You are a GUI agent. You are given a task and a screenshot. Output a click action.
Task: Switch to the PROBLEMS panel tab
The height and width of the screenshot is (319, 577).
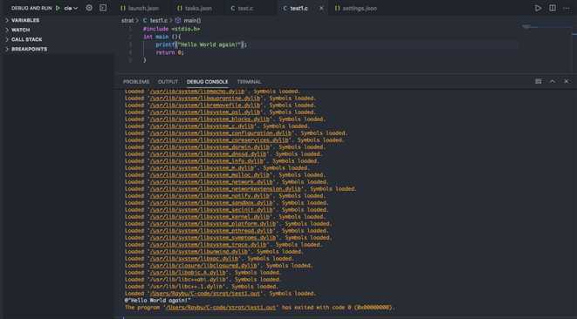click(136, 82)
